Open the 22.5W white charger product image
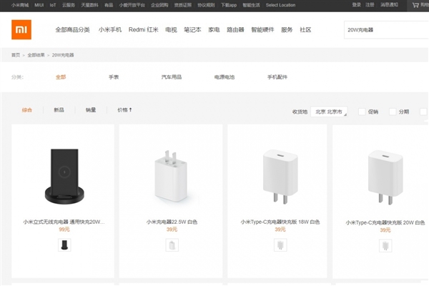This screenshot has height=286, width=429. click(172, 177)
